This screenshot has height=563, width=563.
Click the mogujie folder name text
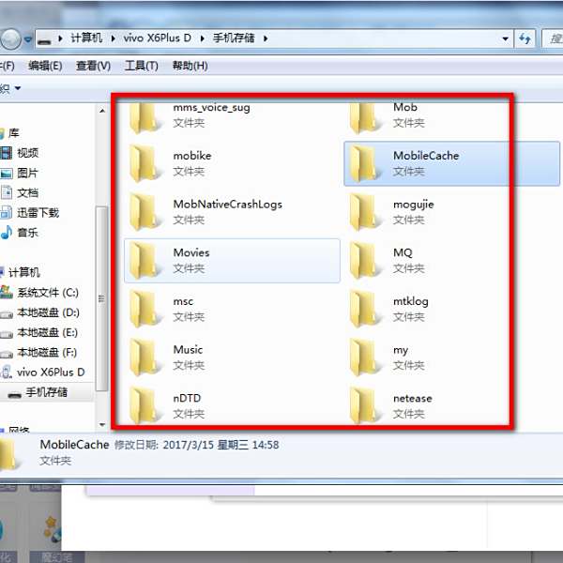(414, 205)
